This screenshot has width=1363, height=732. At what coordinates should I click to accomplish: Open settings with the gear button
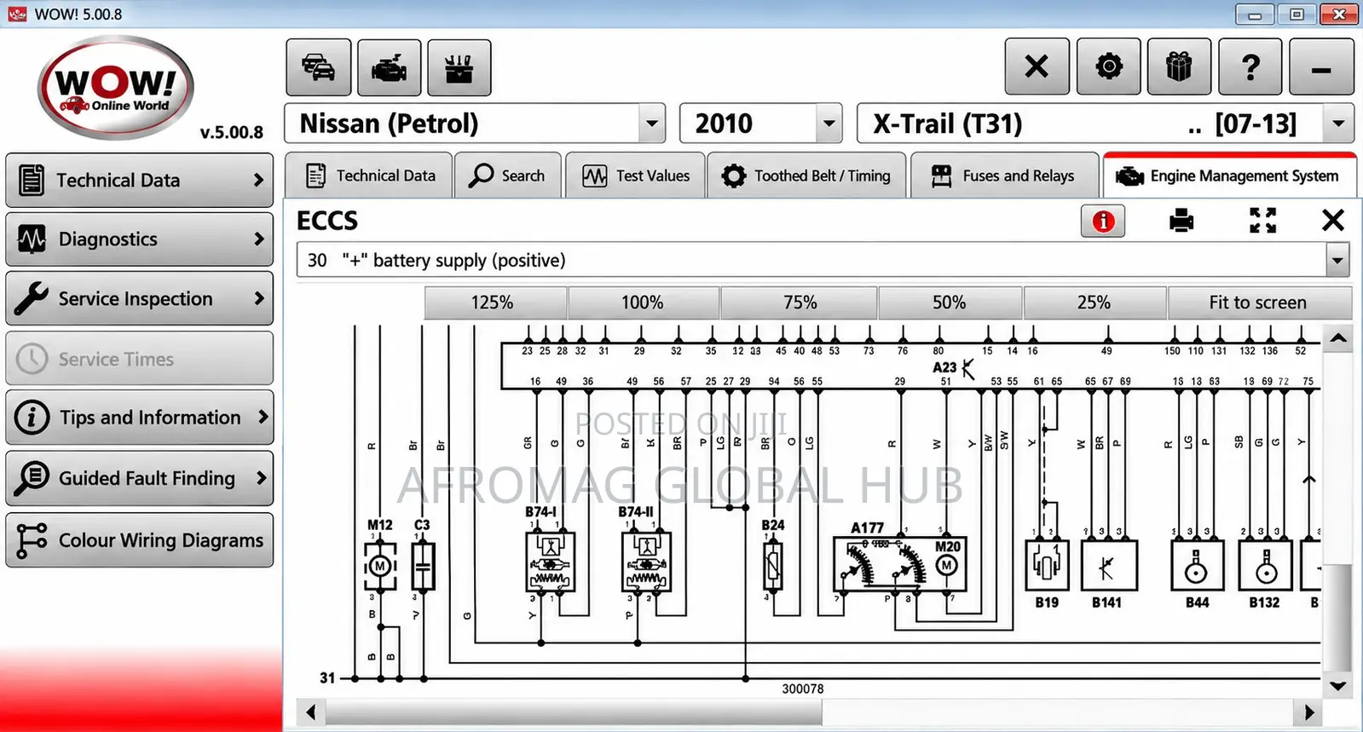pos(1108,66)
